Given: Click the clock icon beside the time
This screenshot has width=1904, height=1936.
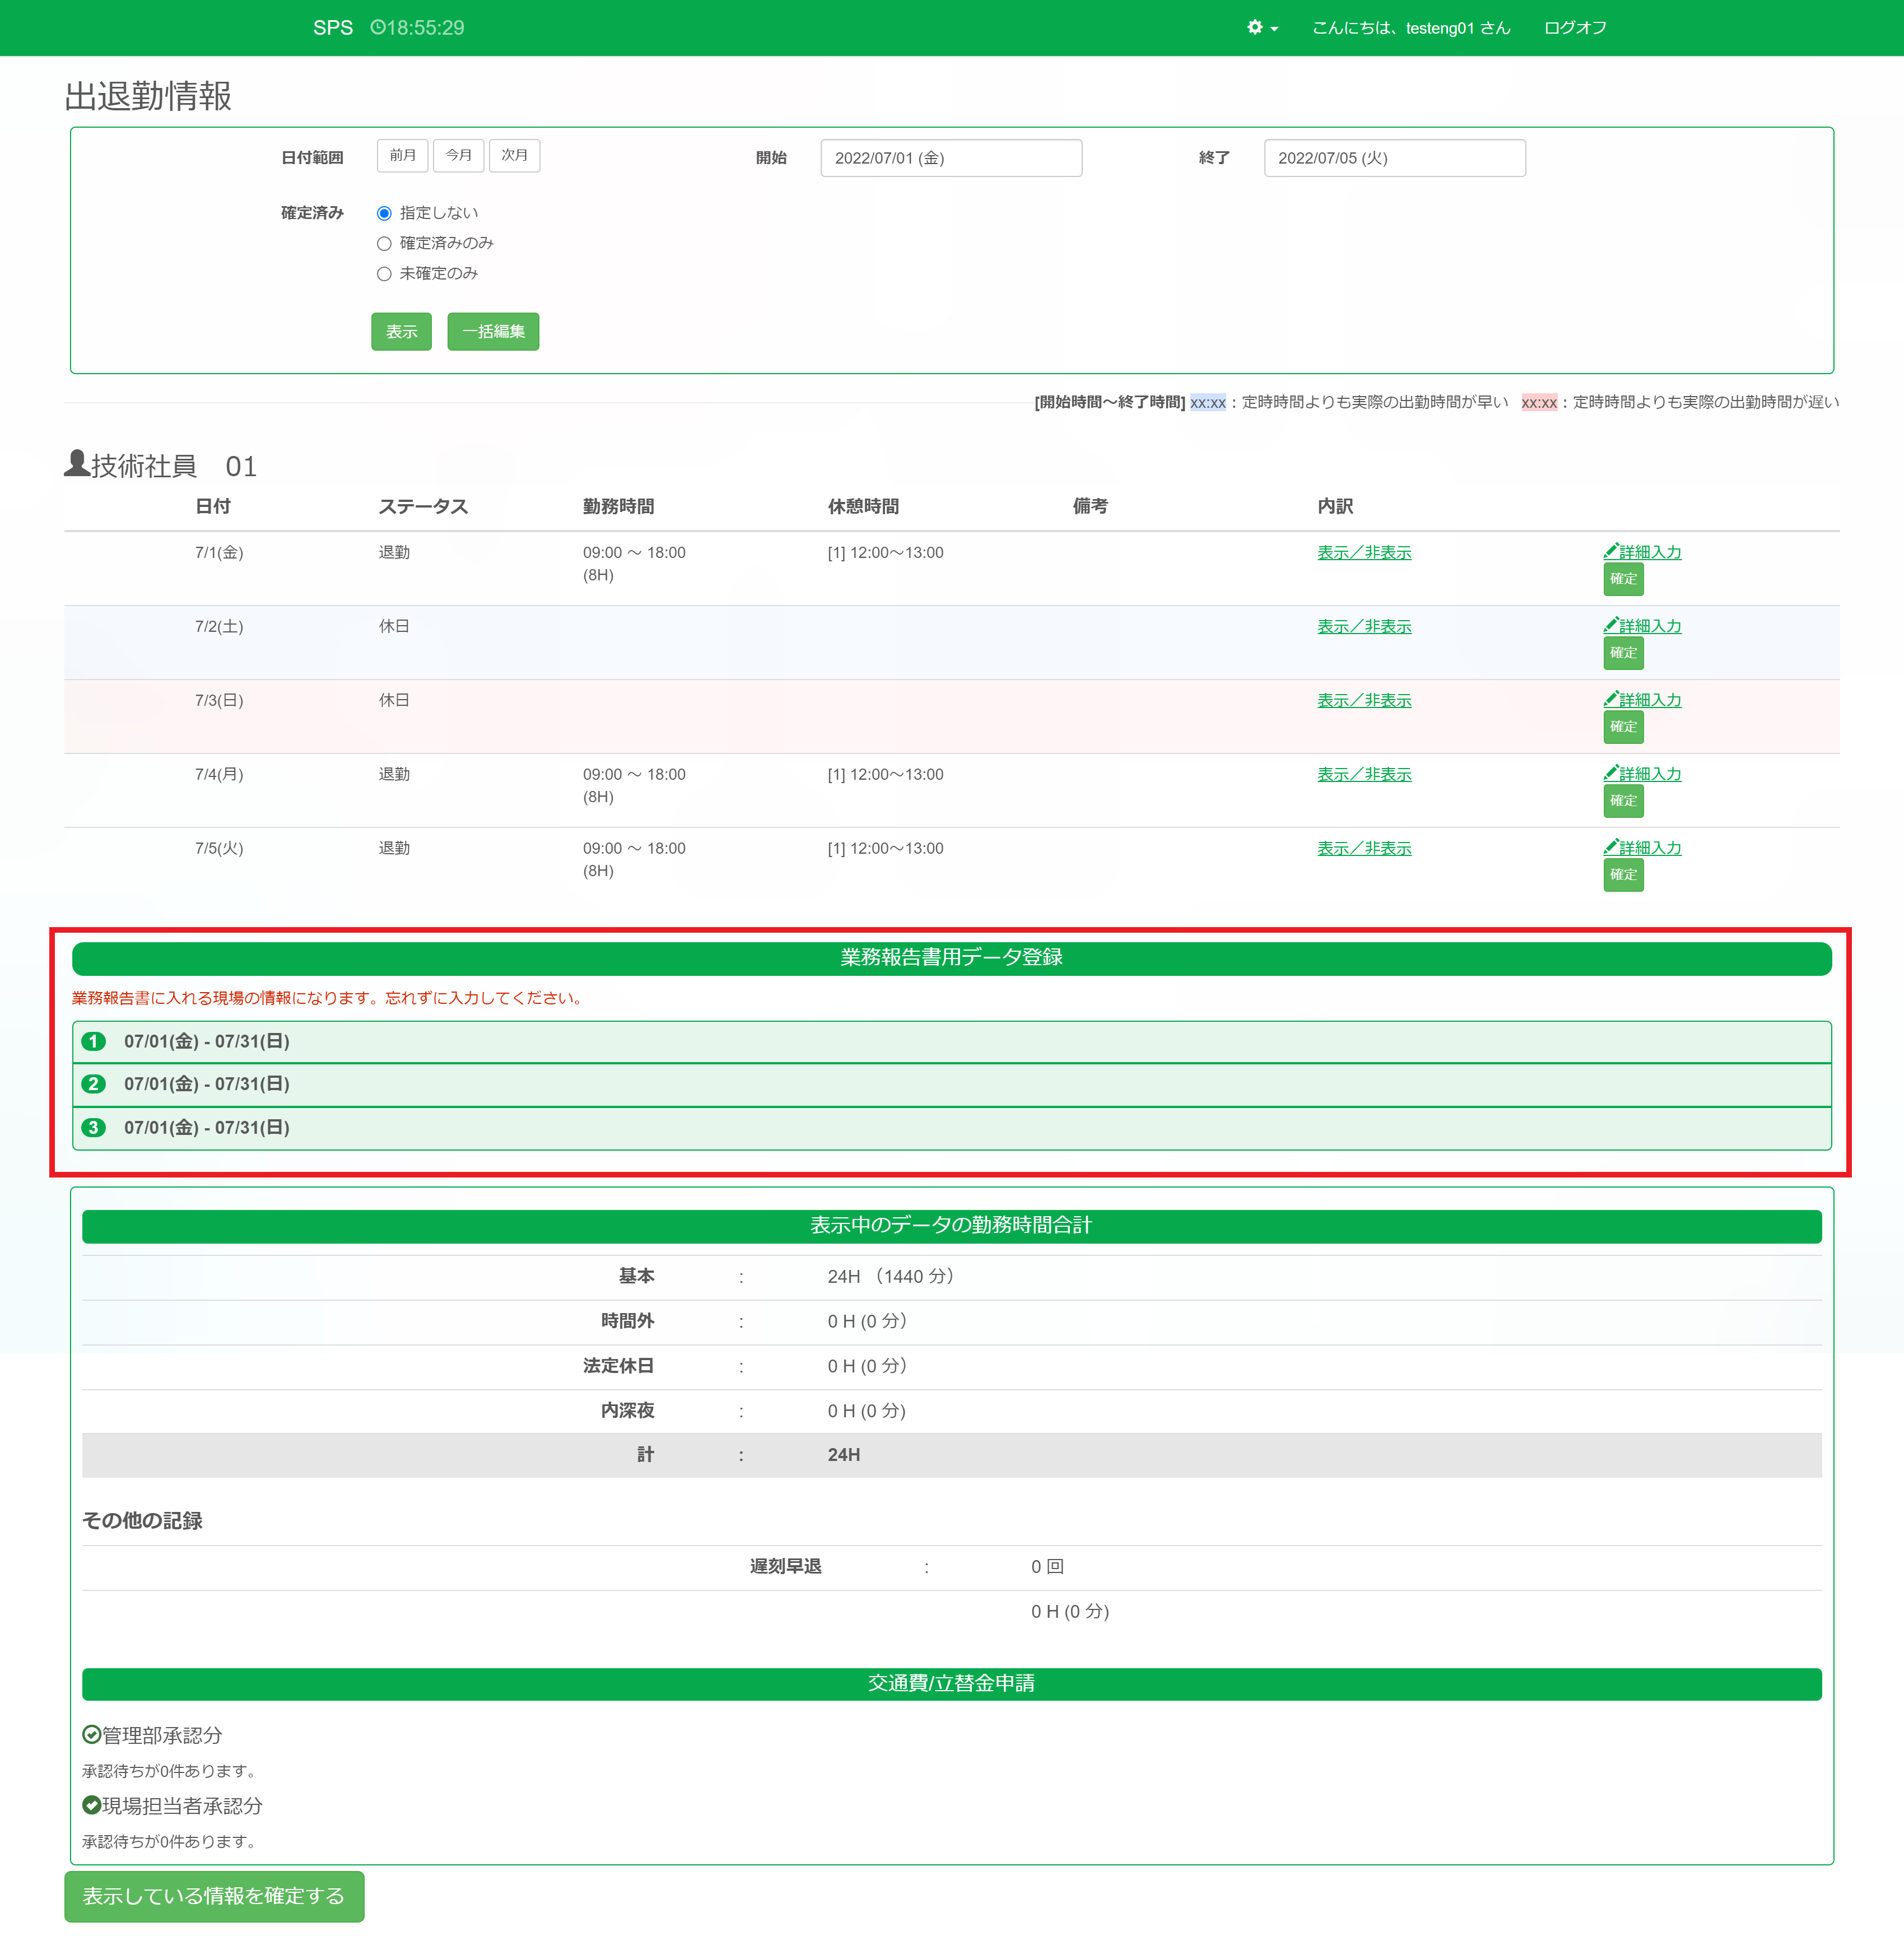Looking at the screenshot, I should coord(377,28).
